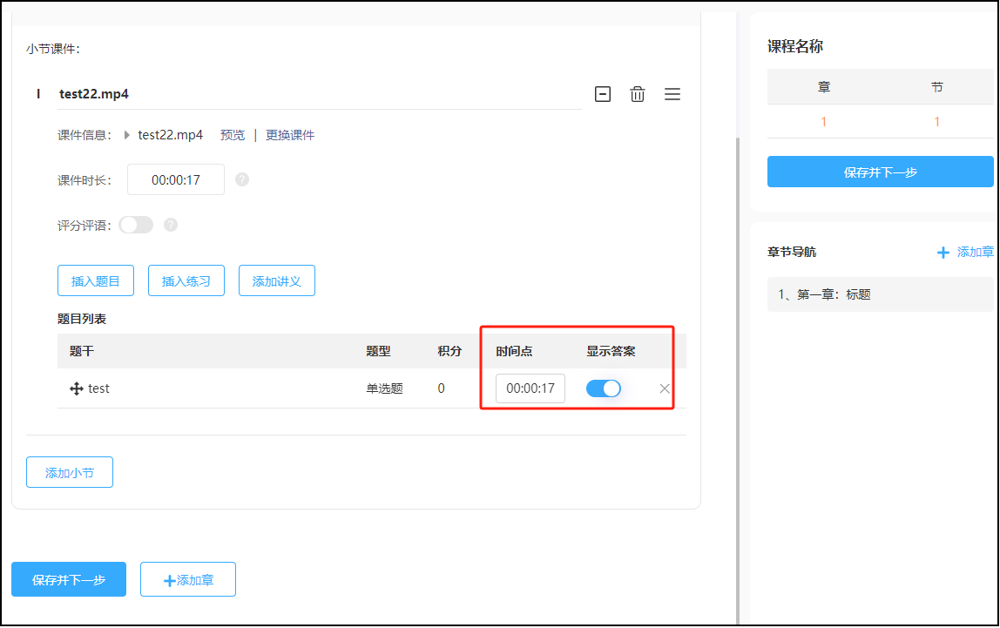1000x628 pixels.
Task: Click the 预览 link
Action: pos(232,135)
